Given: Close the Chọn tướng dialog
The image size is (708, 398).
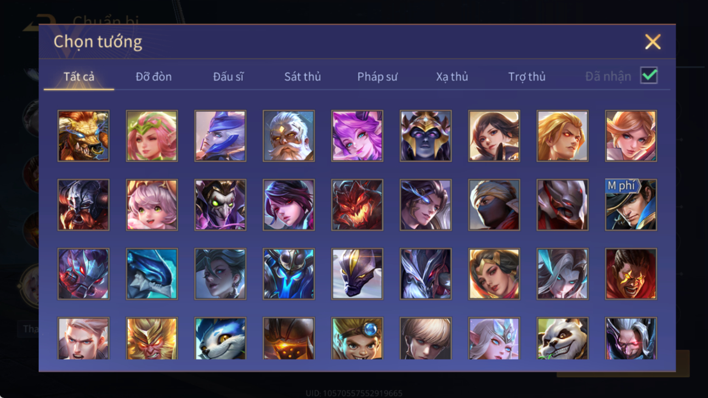Looking at the screenshot, I should coord(653,42).
